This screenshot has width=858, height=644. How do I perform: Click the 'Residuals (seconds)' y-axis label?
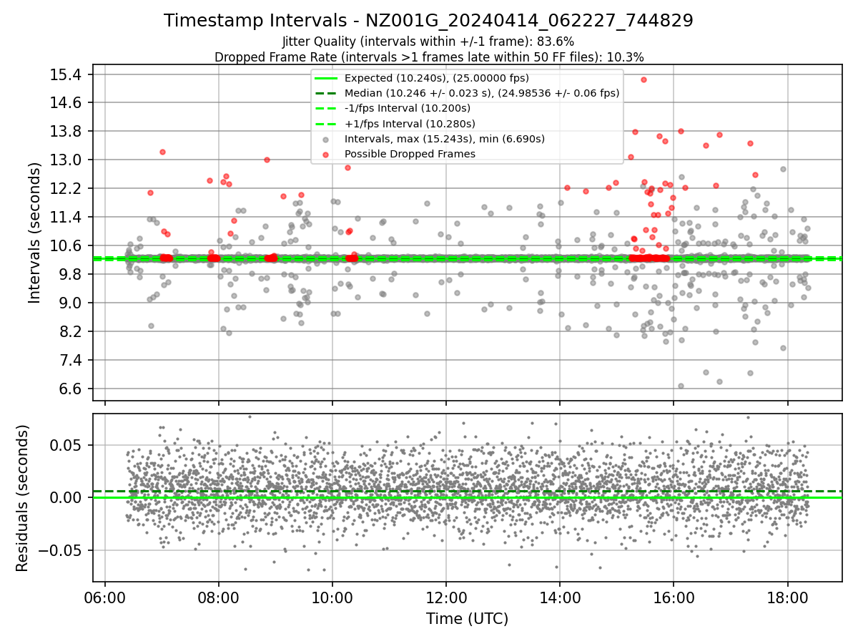(x=22, y=498)
